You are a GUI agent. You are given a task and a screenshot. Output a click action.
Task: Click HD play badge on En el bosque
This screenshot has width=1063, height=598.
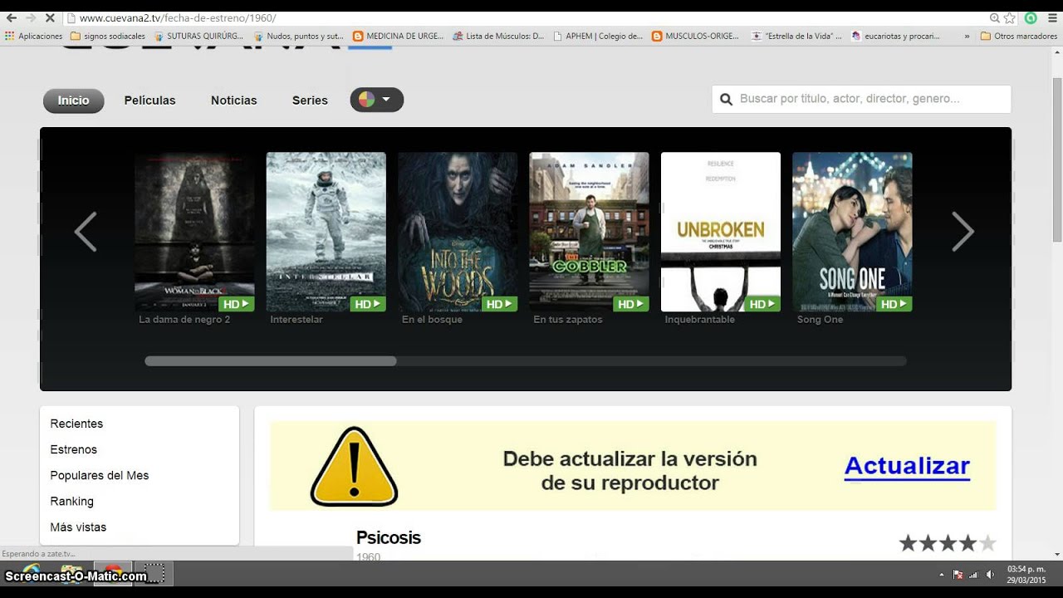499,304
